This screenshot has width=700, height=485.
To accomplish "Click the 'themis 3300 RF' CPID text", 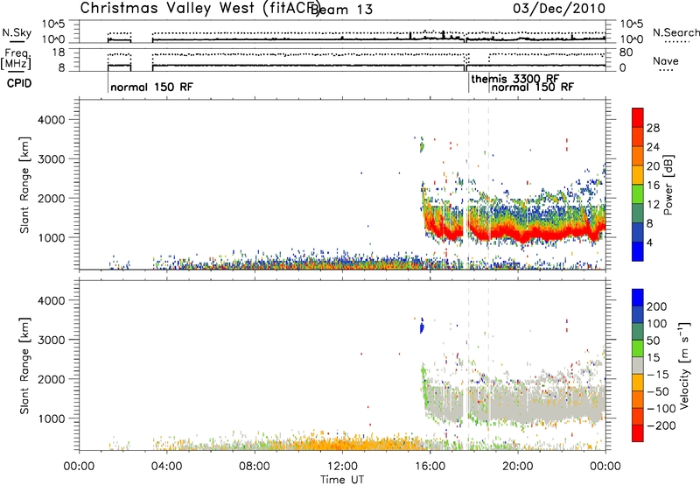I will click(515, 79).
